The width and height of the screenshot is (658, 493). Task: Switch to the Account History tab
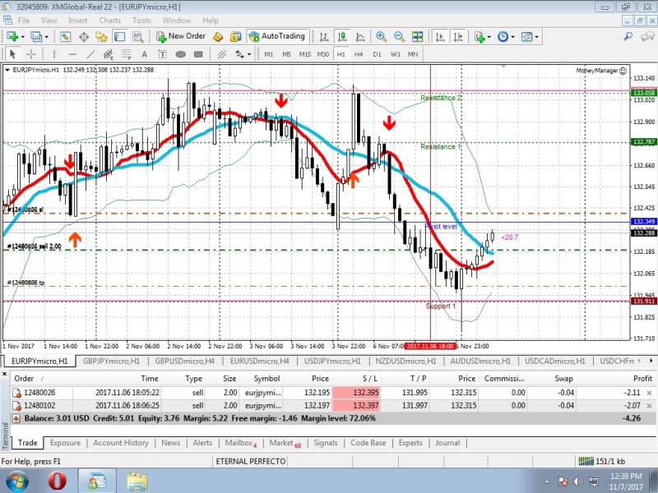120,443
